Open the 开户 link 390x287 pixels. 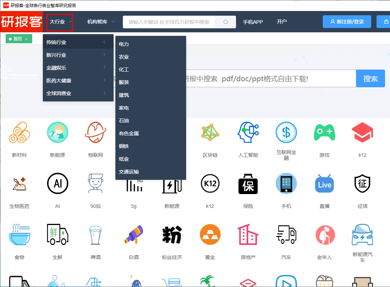pos(282,22)
